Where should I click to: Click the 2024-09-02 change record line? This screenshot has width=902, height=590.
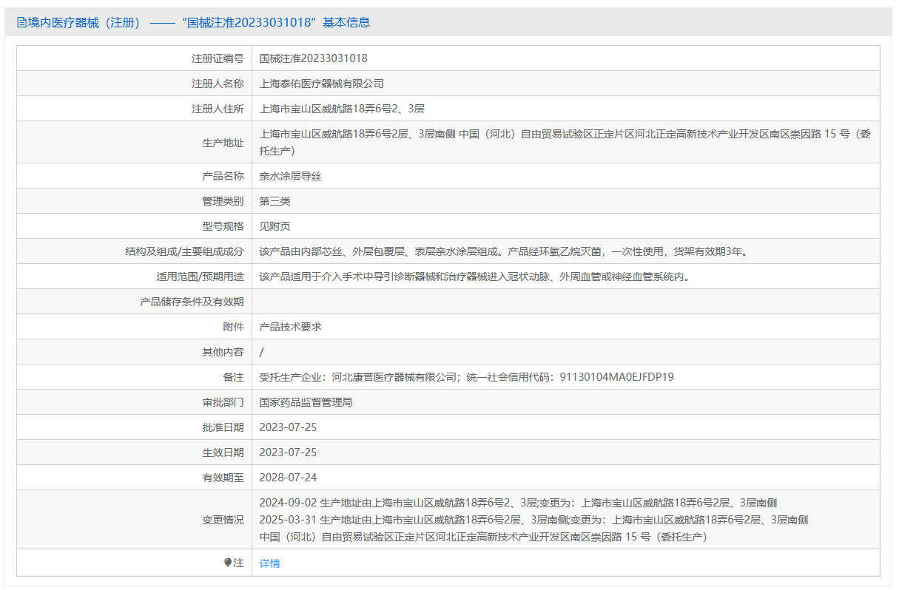point(518,503)
